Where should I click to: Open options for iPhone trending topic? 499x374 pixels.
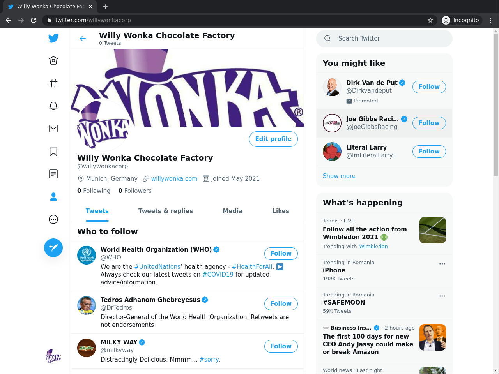pyautogui.click(x=442, y=264)
